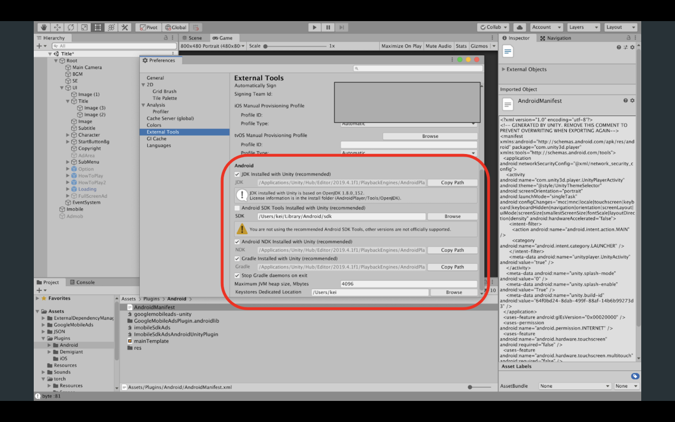This screenshot has height=422, width=675.
Task: Browse for Keystores Dedicated Location
Action: point(454,292)
